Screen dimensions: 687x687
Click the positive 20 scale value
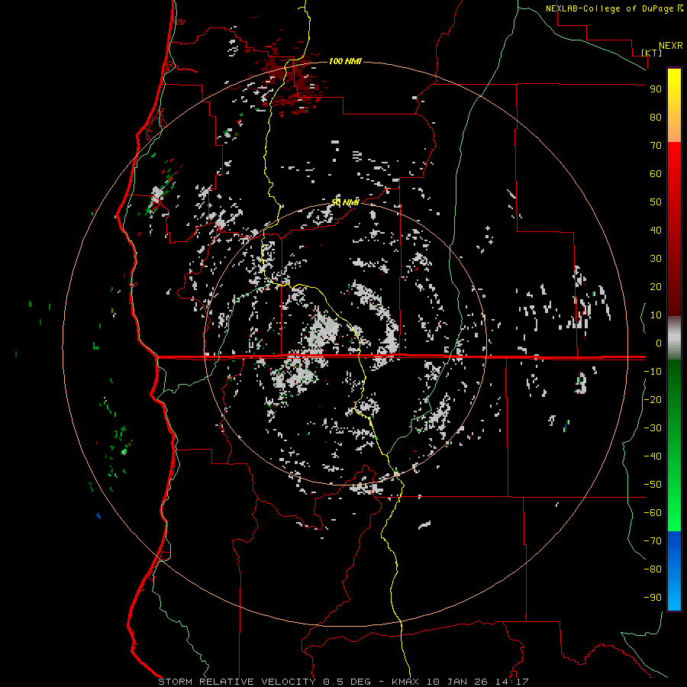tap(656, 287)
